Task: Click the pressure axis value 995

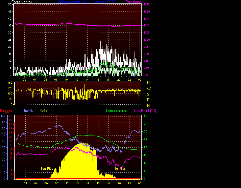Action: pyautogui.click(x=146, y=47)
